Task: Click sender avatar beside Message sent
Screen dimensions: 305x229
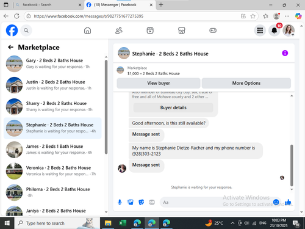Action: pos(122,169)
